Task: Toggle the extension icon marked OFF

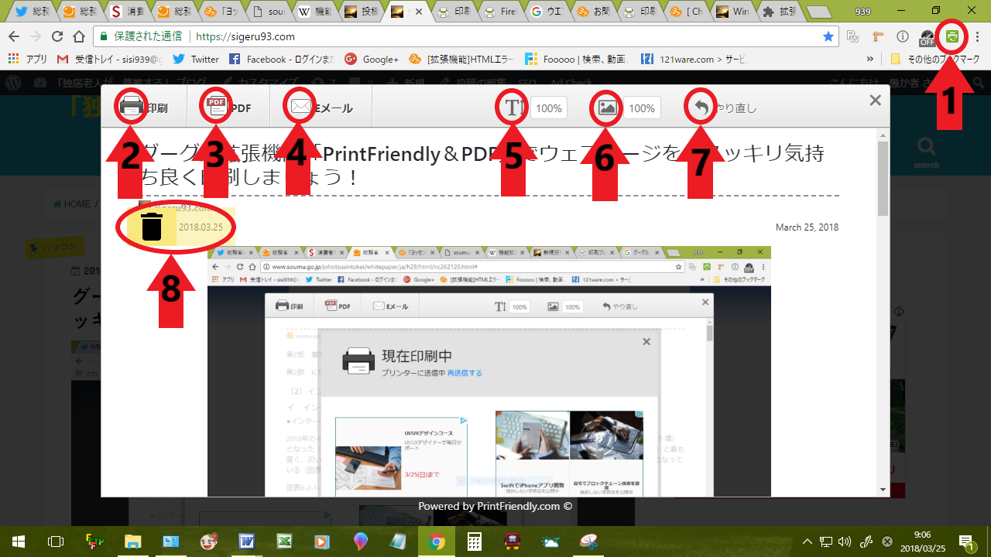Action: (927, 36)
